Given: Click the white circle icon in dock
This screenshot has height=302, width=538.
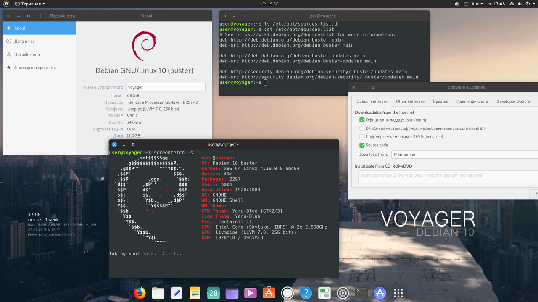Looking at the screenshot, I should point(287,293).
